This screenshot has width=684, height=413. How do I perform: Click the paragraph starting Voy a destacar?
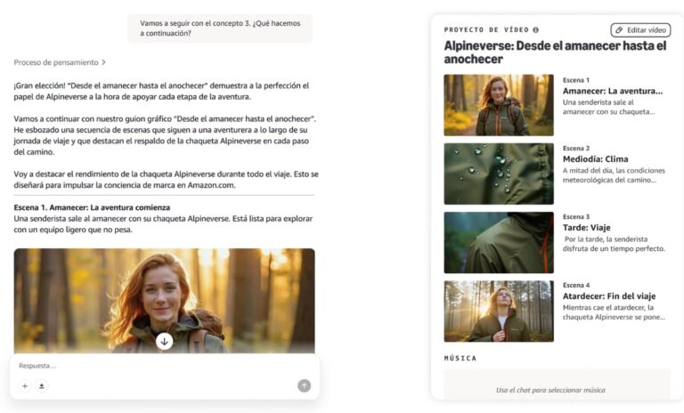[166, 179]
